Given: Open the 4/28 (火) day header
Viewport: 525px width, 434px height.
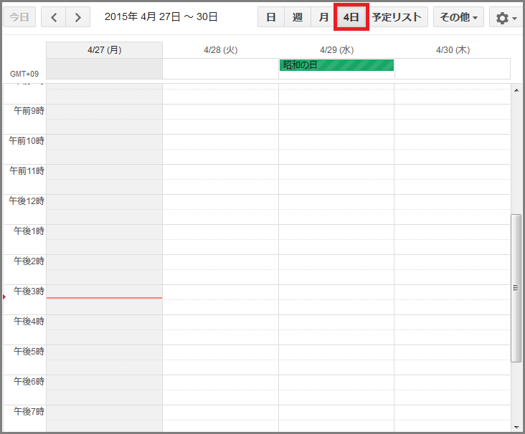Looking at the screenshot, I should pyautogui.click(x=221, y=50).
